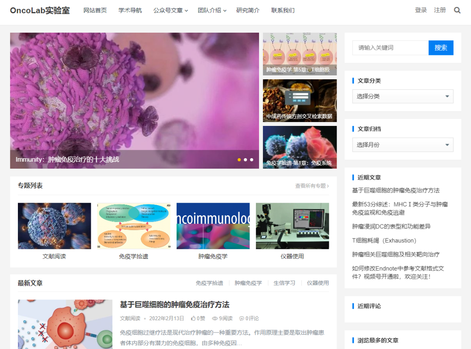The width and height of the screenshot is (471, 349).
Task: Open the 联系我们 menu item
Action: click(283, 10)
